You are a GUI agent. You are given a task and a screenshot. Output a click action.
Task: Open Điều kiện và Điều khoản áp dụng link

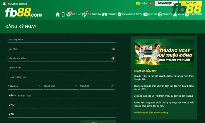(x=151, y=112)
